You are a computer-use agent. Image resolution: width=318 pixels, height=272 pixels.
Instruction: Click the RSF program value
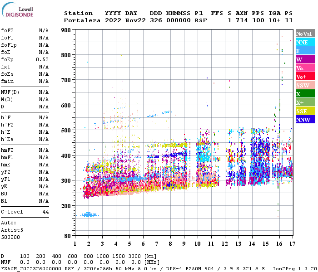coord(201,20)
